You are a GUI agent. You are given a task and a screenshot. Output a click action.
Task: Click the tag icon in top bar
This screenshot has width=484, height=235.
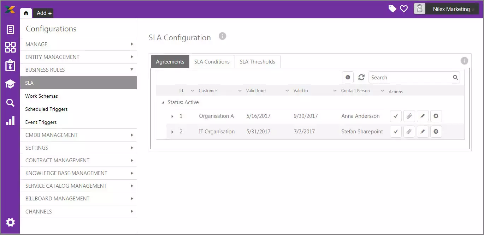click(392, 9)
